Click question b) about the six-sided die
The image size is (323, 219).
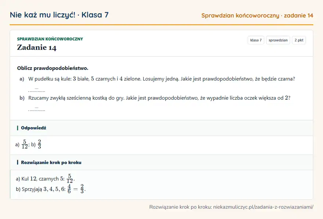coord(159,98)
